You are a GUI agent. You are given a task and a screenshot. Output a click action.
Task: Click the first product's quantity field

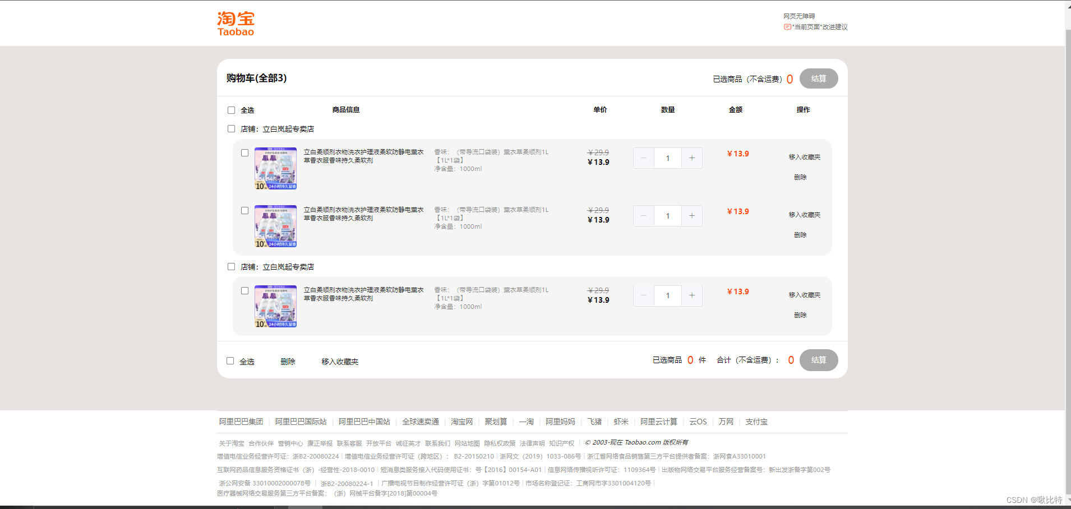pos(668,158)
